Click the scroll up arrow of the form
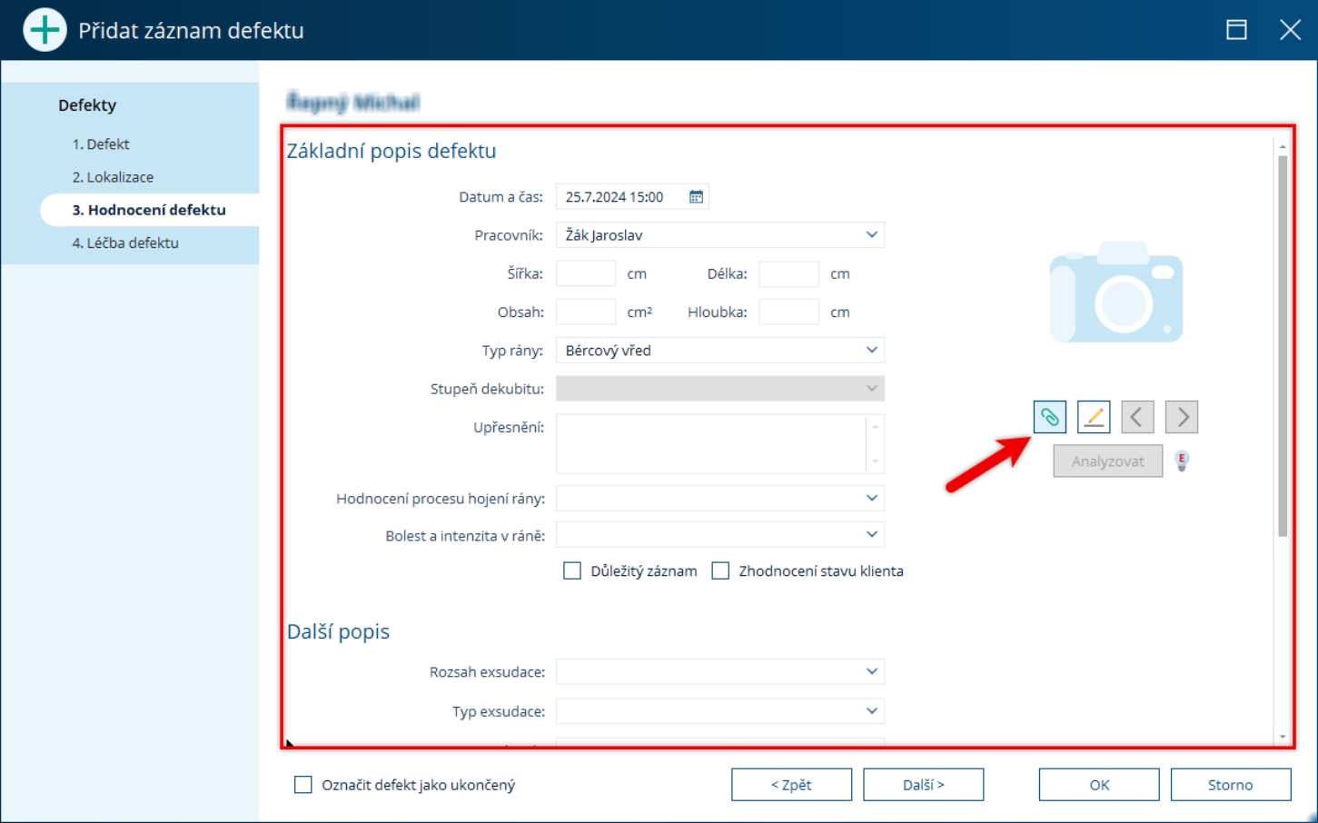This screenshot has height=823, width=1318. (1283, 146)
